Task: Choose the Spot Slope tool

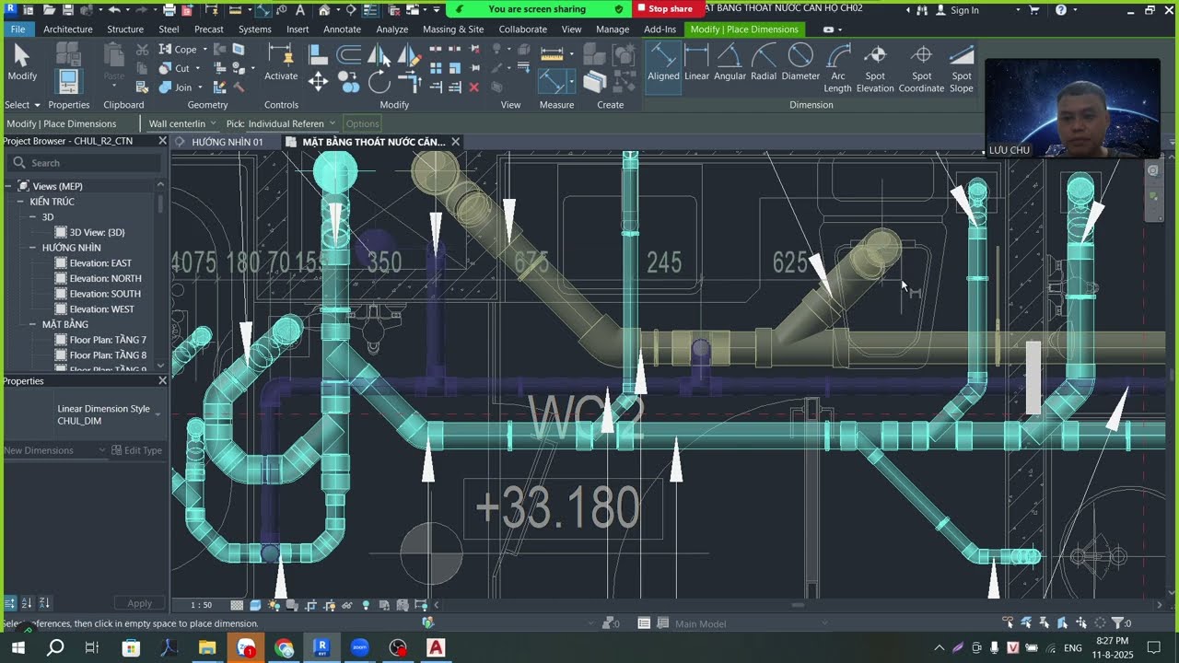Action: tap(961, 69)
